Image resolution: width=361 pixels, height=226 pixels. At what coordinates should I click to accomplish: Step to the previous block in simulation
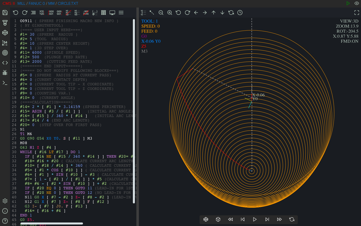click(243, 219)
